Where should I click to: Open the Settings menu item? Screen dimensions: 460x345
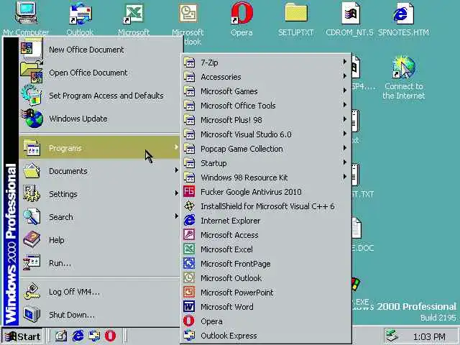click(x=100, y=193)
